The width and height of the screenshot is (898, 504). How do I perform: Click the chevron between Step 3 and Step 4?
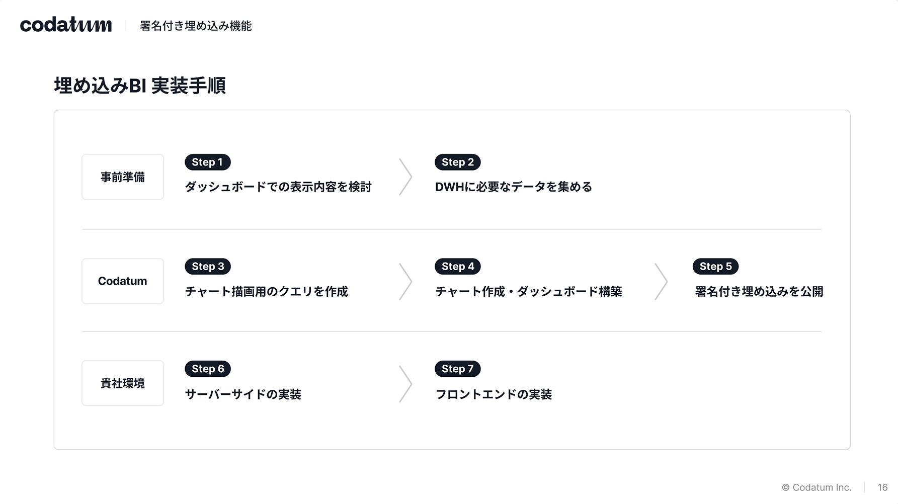(x=405, y=282)
